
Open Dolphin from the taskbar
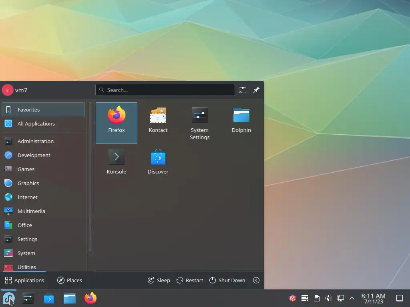[x=70, y=298]
